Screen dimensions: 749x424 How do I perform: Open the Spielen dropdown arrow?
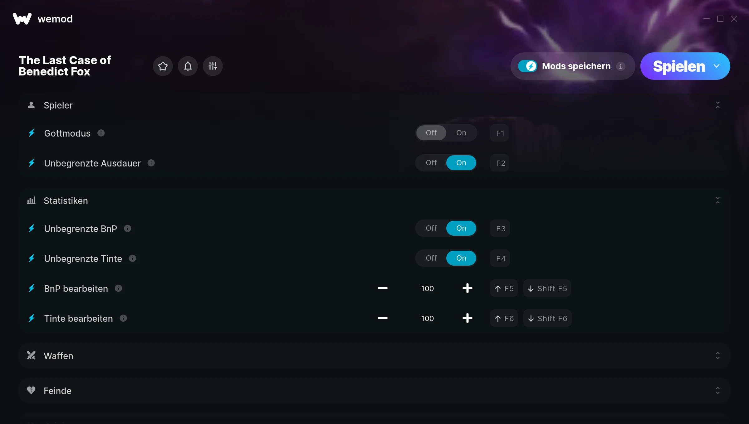pos(717,66)
